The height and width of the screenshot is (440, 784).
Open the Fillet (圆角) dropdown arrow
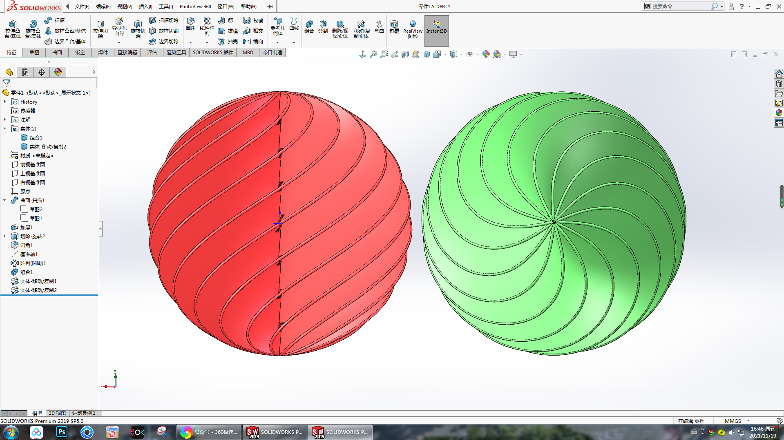[x=190, y=42]
